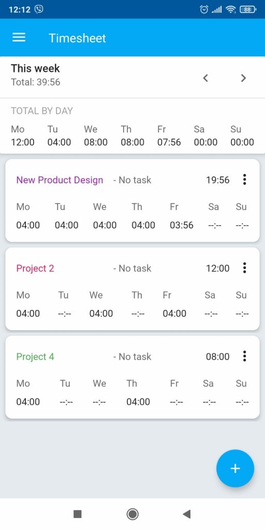This screenshot has width=265, height=530.
Task: Tap Android recent apps square button
Action: (x=78, y=514)
